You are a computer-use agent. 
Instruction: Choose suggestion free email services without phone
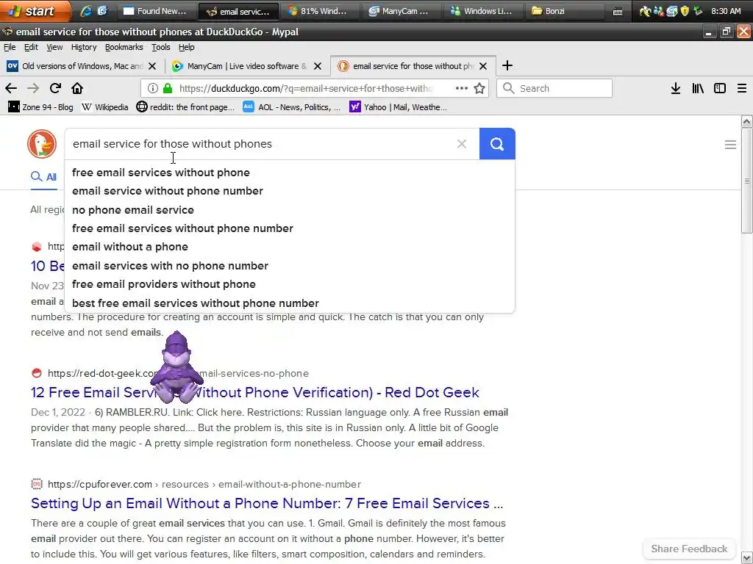click(x=290, y=172)
